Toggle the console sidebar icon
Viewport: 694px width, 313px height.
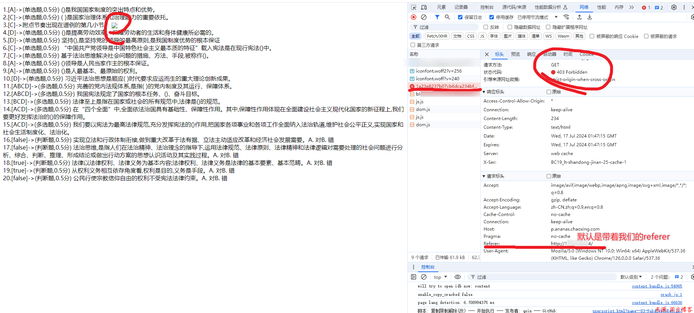point(414,277)
